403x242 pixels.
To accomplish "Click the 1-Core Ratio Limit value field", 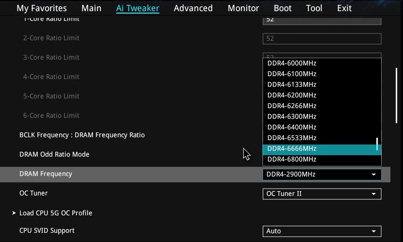I will pos(322,20).
